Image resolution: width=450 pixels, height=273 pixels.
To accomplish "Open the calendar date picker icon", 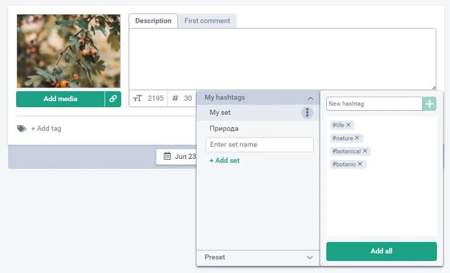I will pos(167,156).
